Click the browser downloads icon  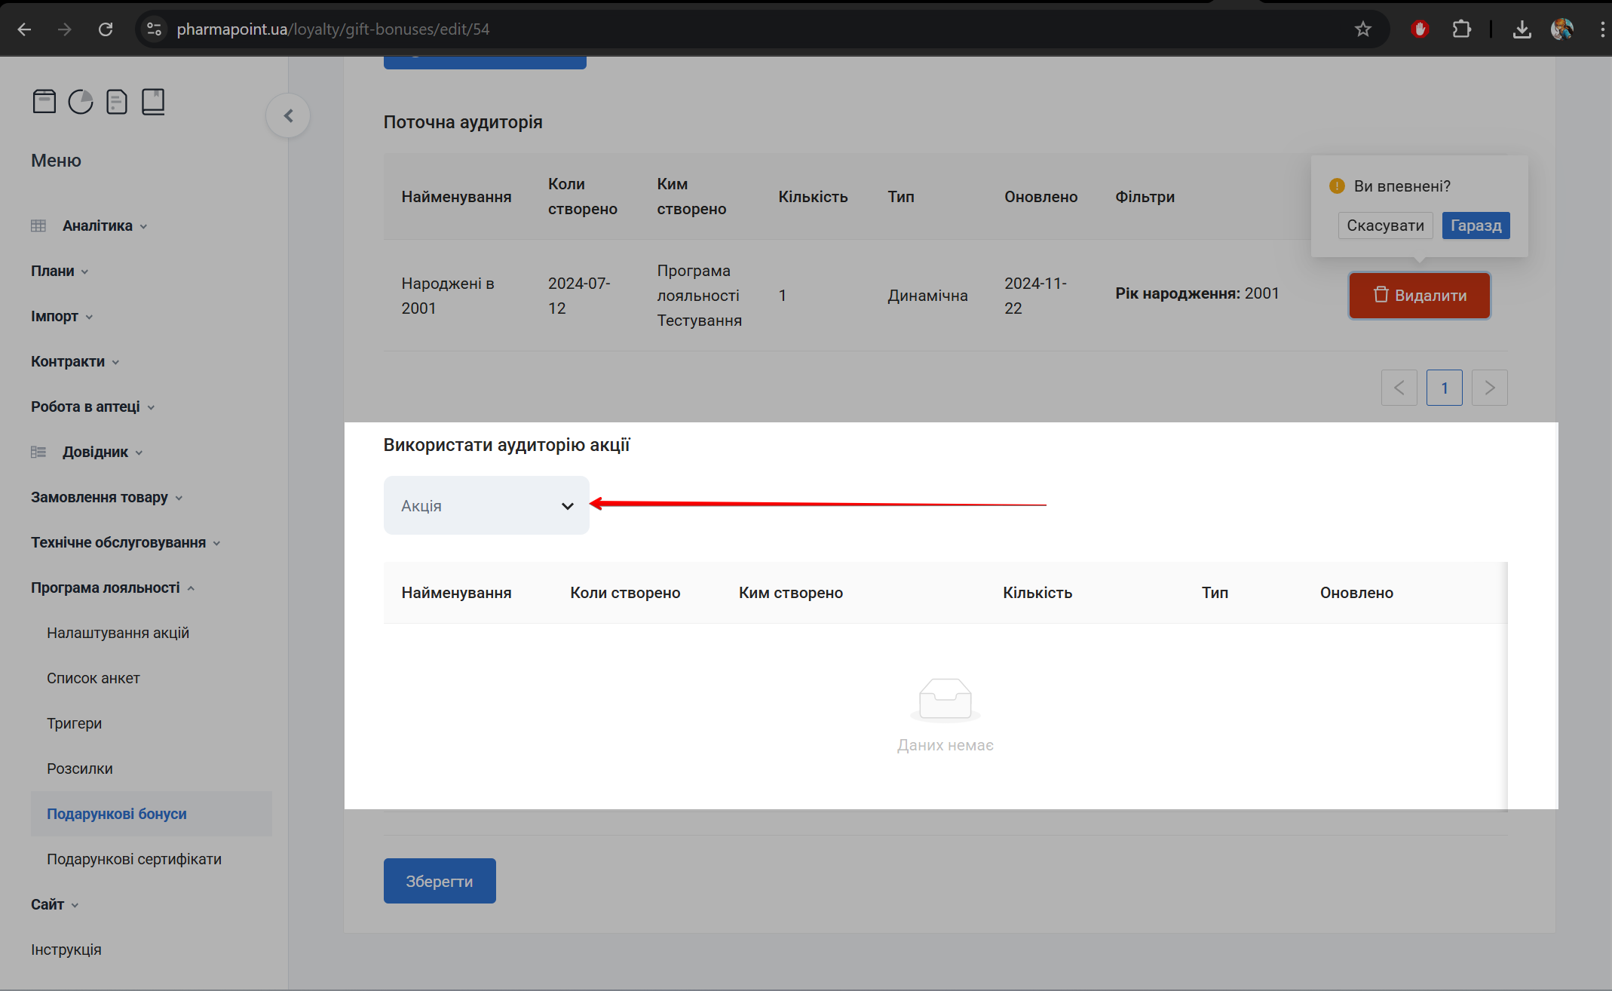point(1522,29)
